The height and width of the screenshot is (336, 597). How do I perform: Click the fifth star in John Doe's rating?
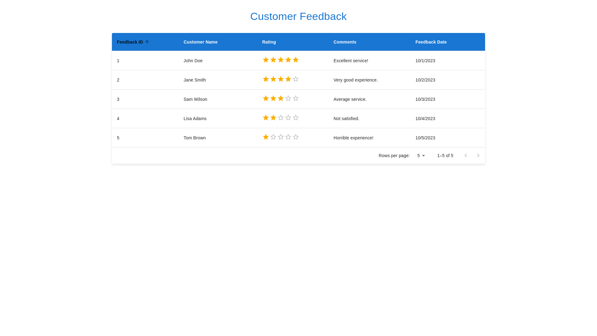pyautogui.click(x=296, y=60)
